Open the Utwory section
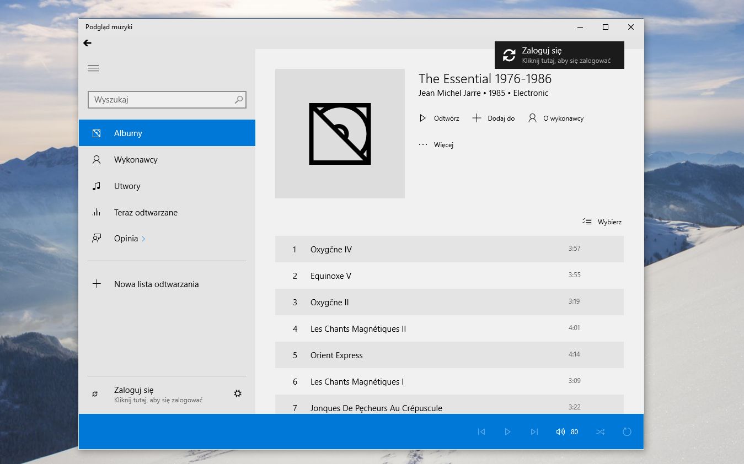 click(167, 186)
